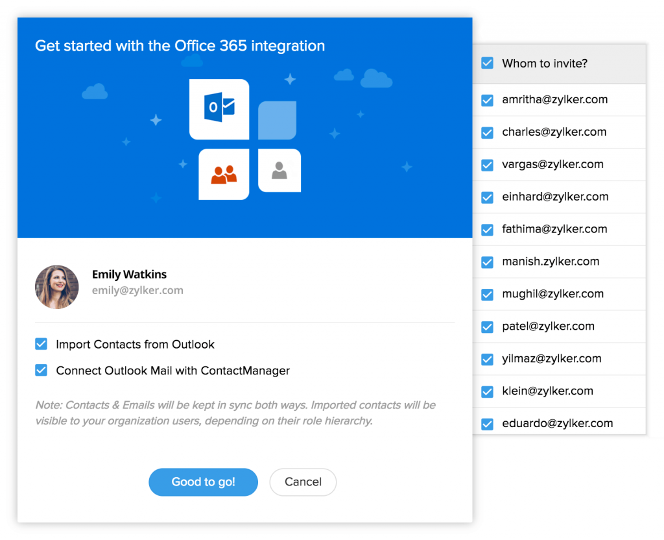
Task: Uncheck klein@zylker.com checkbox
Action: 488,391
